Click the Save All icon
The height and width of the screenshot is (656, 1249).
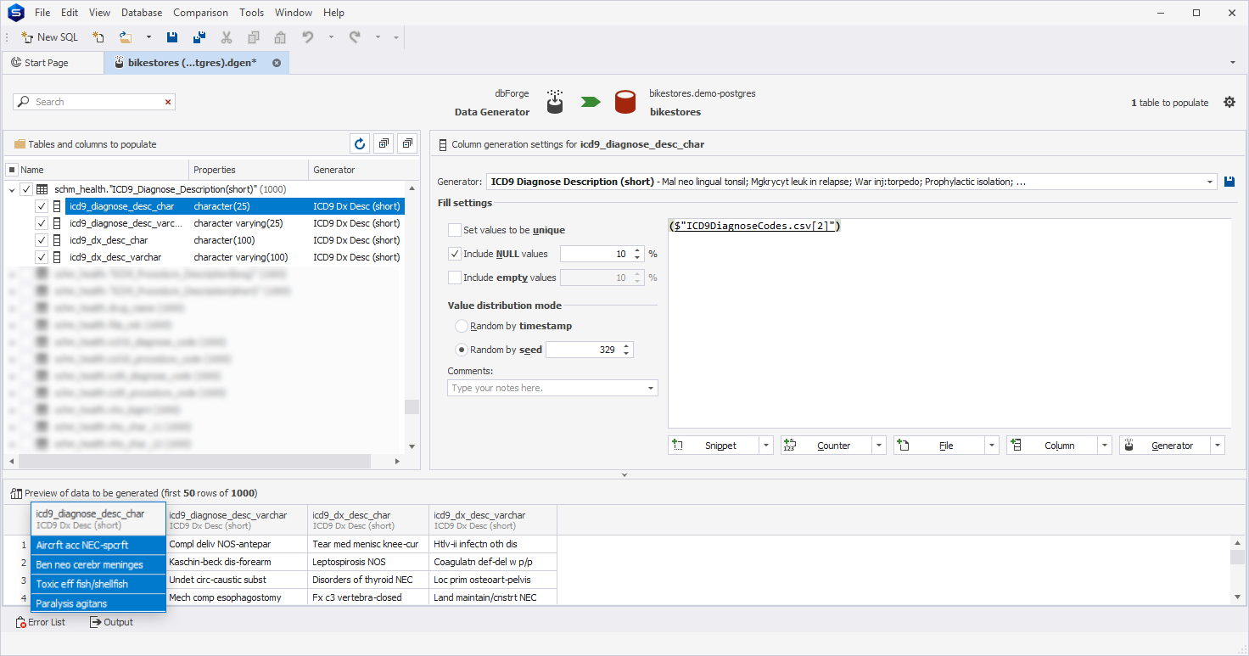(199, 37)
